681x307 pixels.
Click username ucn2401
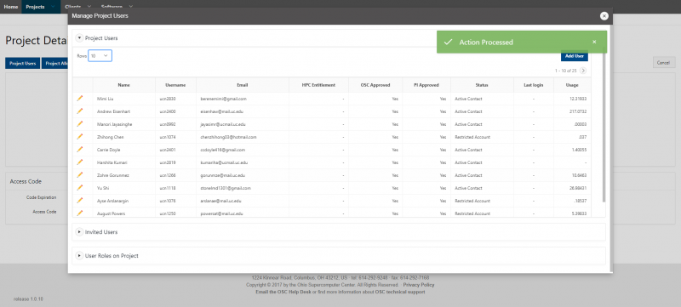tap(168, 150)
